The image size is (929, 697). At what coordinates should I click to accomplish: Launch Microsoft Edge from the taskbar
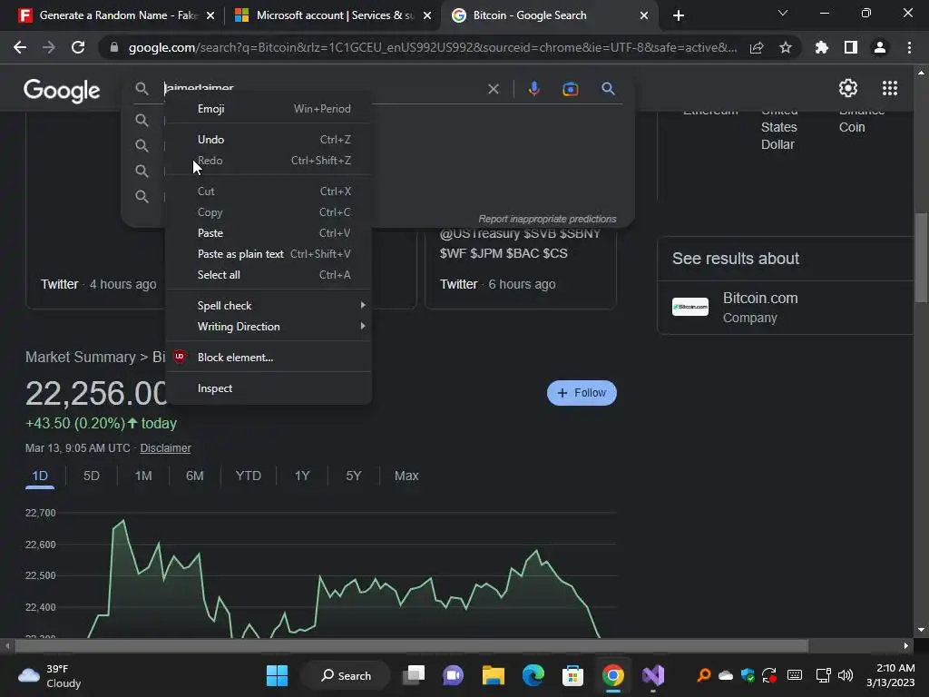[533, 675]
